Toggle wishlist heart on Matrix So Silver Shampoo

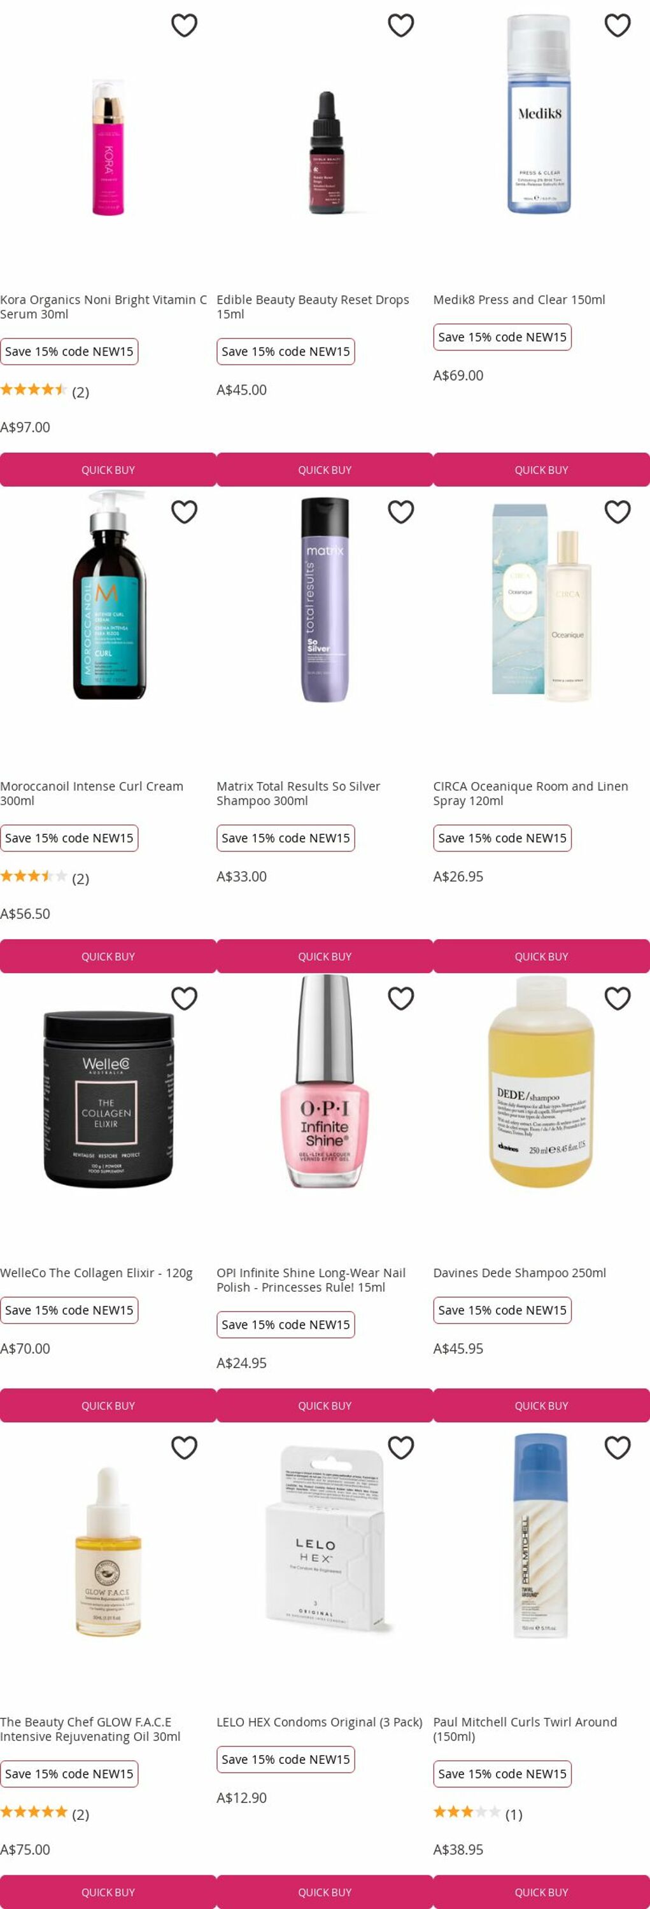tap(400, 512)
